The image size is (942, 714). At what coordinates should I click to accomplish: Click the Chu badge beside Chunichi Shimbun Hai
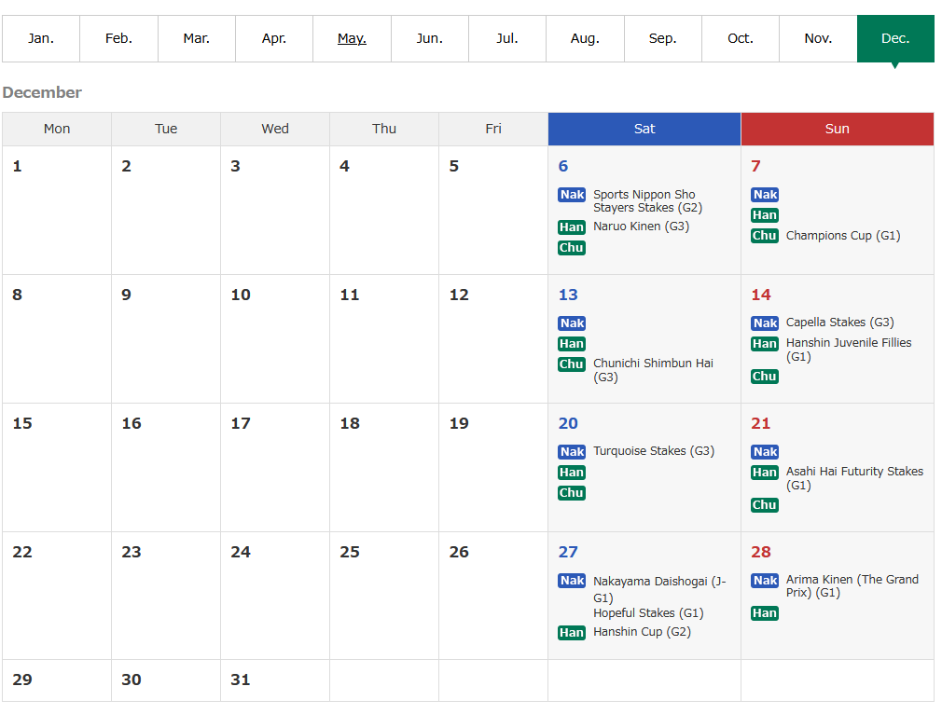[x=572, y=364]
